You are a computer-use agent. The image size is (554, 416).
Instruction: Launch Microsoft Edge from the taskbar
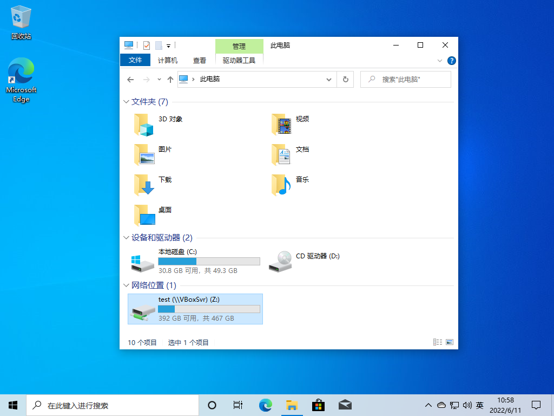click(266, 405)
